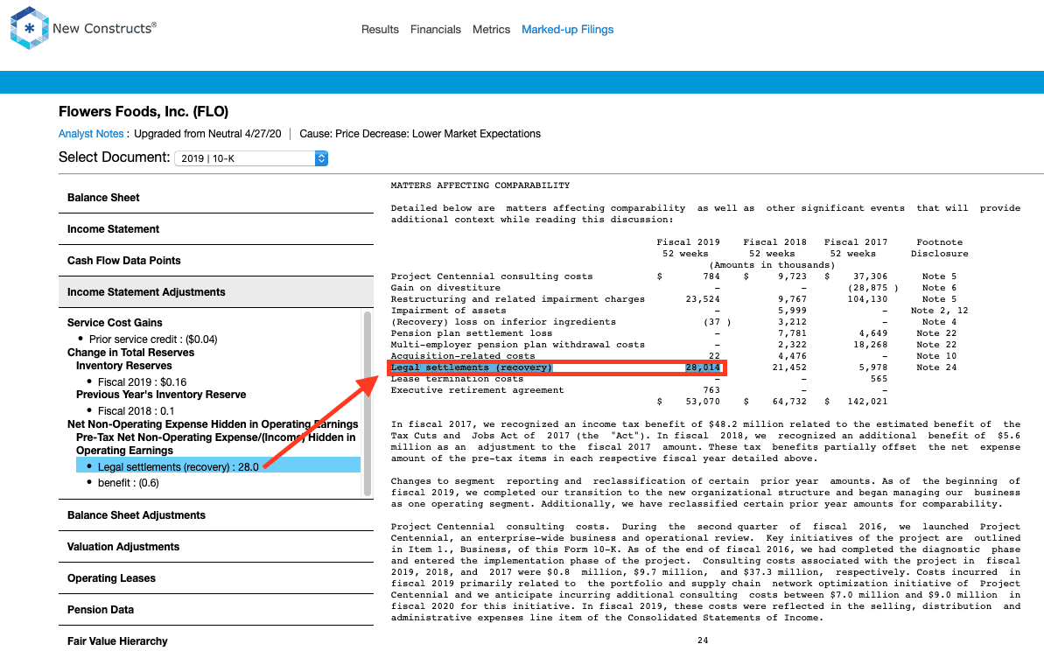Click Previous Year's Inventory Reserve subheading
1044x651 pixels.
point(161,395)
